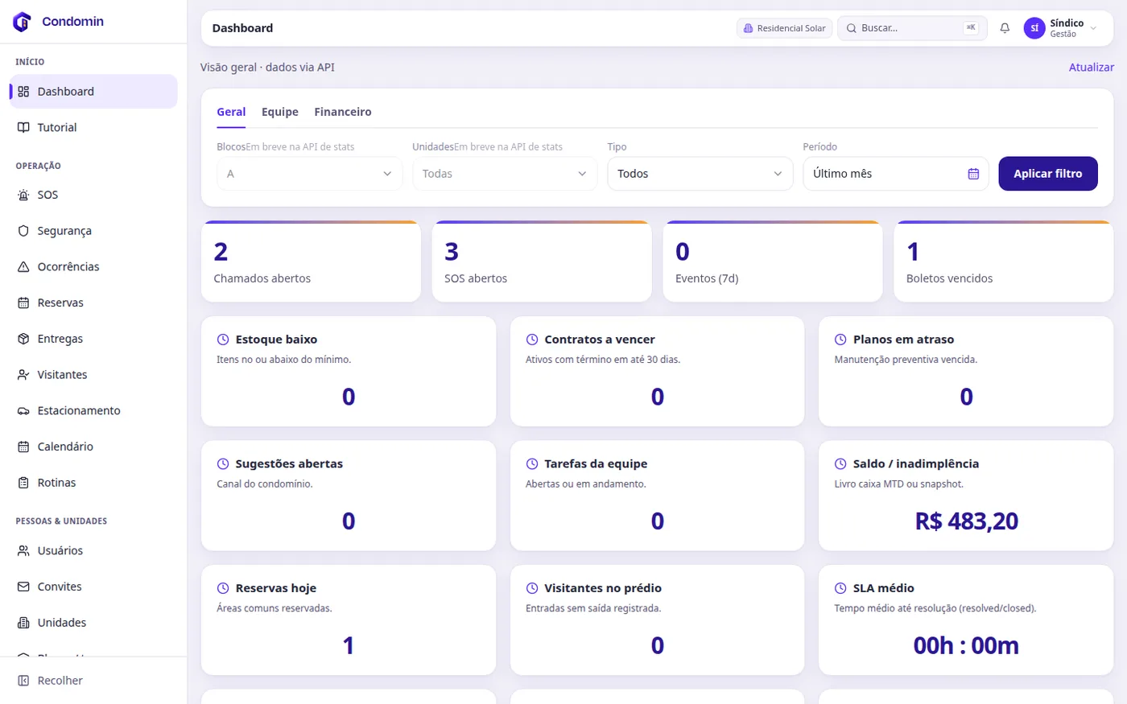Open the Boletos vencidos card
The image size is (1127, 704).
coord(1004,262)
